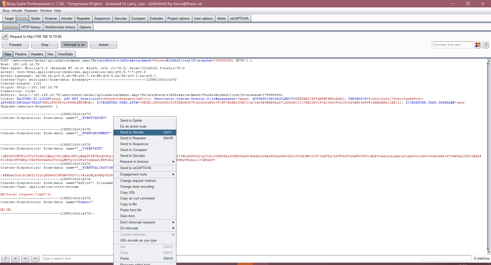This screenshot has height=265, width=491.
Task: Switch to the Params request view
Action: 21,54
